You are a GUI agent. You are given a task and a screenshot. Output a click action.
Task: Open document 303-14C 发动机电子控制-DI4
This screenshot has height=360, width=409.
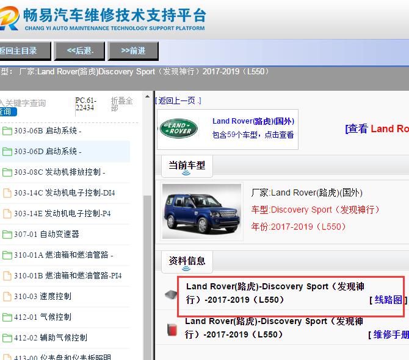click(x=65, y=193)
